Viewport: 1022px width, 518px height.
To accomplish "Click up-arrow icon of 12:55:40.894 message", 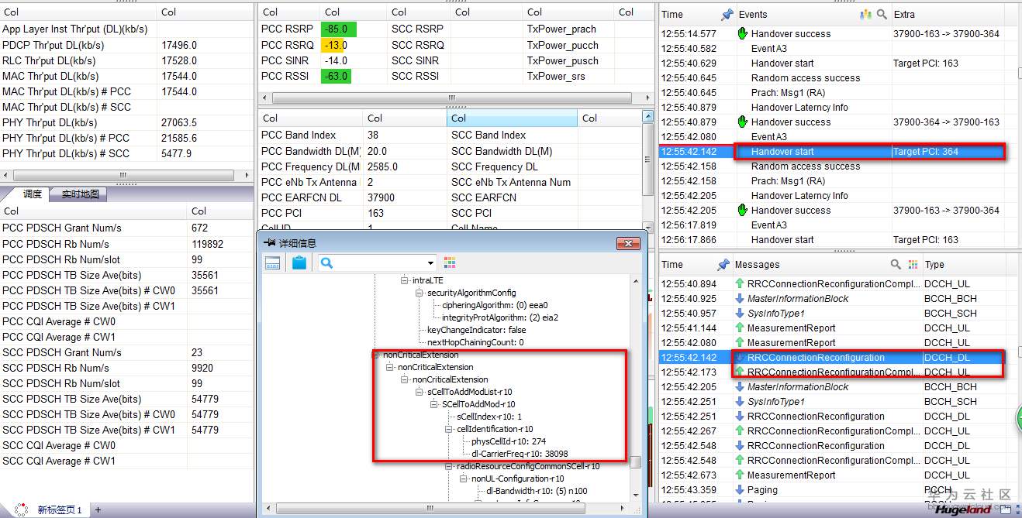I will click(x=740, y=283).
